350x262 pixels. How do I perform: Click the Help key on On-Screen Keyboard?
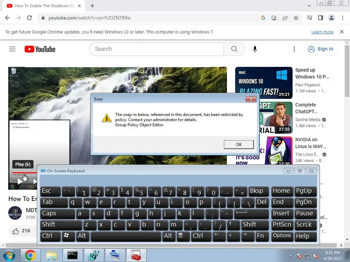click(x=306, y=236)
